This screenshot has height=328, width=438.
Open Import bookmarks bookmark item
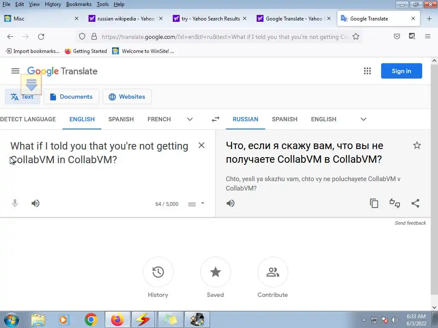33,51
